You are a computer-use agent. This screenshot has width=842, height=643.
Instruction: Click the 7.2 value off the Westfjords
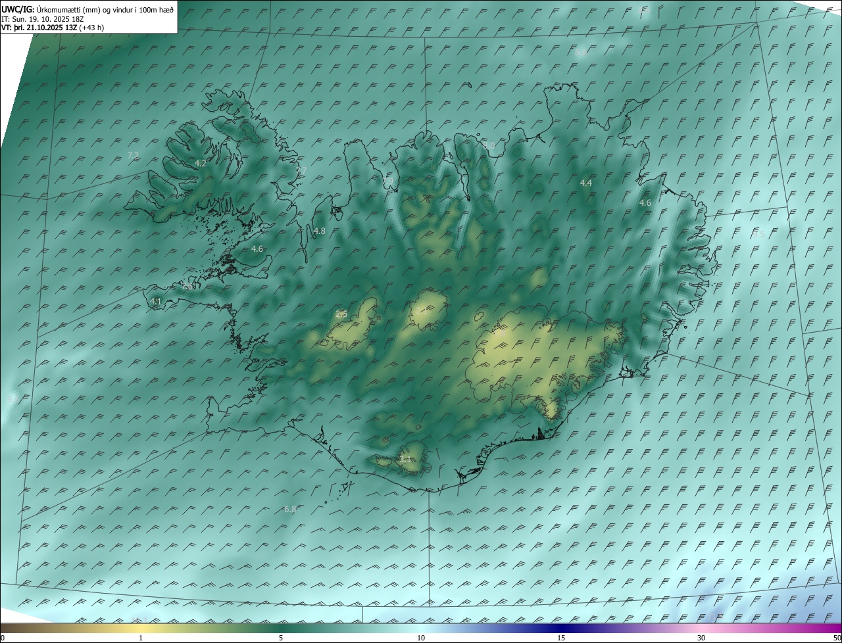(x=133, y=156)
